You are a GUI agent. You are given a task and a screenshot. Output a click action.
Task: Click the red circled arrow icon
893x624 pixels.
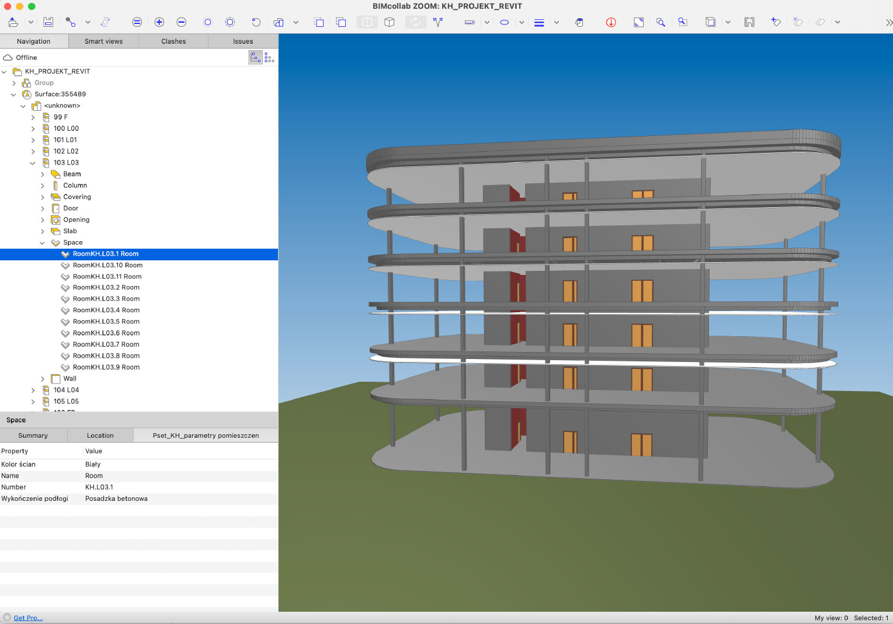point(611,22)
